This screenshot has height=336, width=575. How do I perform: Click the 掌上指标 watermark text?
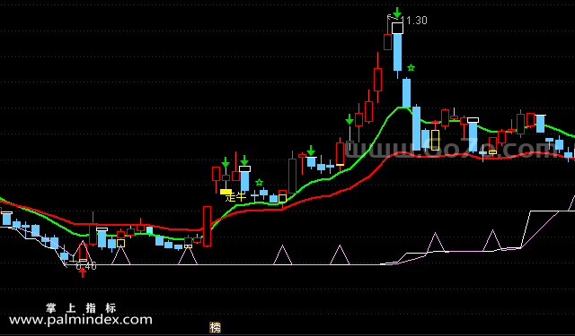(x=81, y=308)
